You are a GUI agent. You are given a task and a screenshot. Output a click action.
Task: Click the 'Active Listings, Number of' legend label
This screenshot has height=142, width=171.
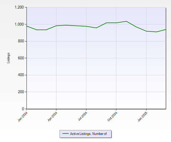88,134
